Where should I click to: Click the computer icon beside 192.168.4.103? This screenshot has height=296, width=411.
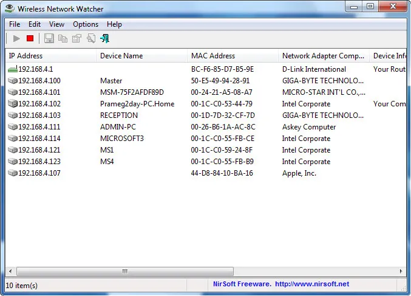pos(13,115)
